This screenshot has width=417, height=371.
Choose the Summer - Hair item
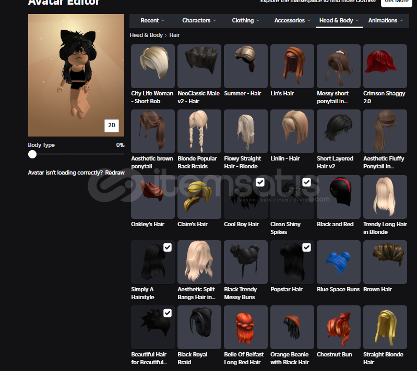246,66
